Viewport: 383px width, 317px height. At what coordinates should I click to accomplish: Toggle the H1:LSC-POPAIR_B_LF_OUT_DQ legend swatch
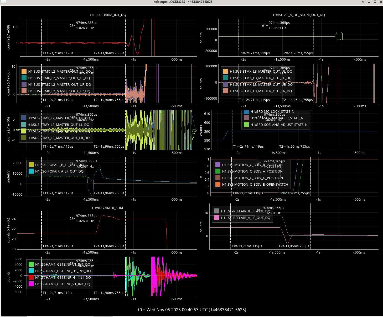pos(31,165)
